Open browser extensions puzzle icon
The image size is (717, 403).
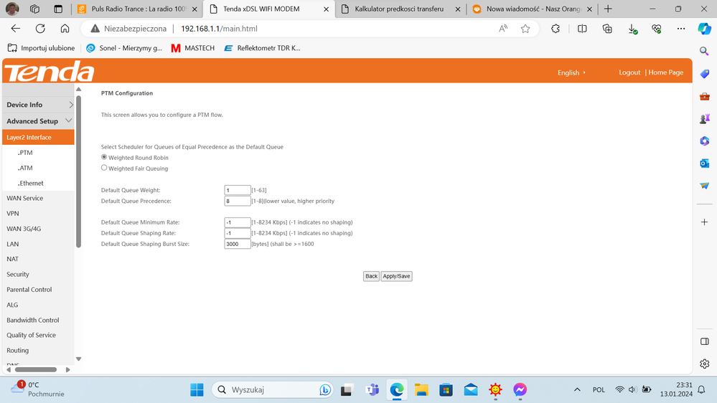coord(556,29)
